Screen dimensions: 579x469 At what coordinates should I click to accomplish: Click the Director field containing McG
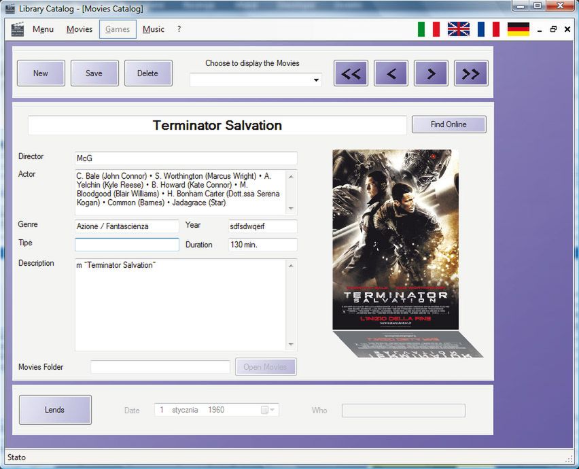click(x=186, y=158)
